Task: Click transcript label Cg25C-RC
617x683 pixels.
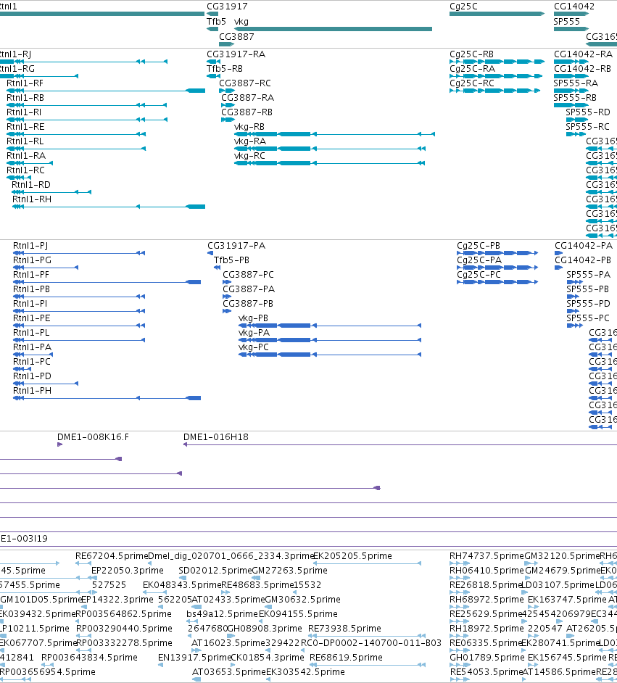Action: click(471, 83)
